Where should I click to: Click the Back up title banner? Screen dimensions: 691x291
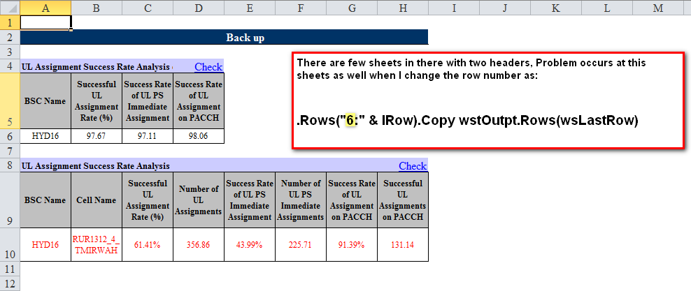(225, 38)
